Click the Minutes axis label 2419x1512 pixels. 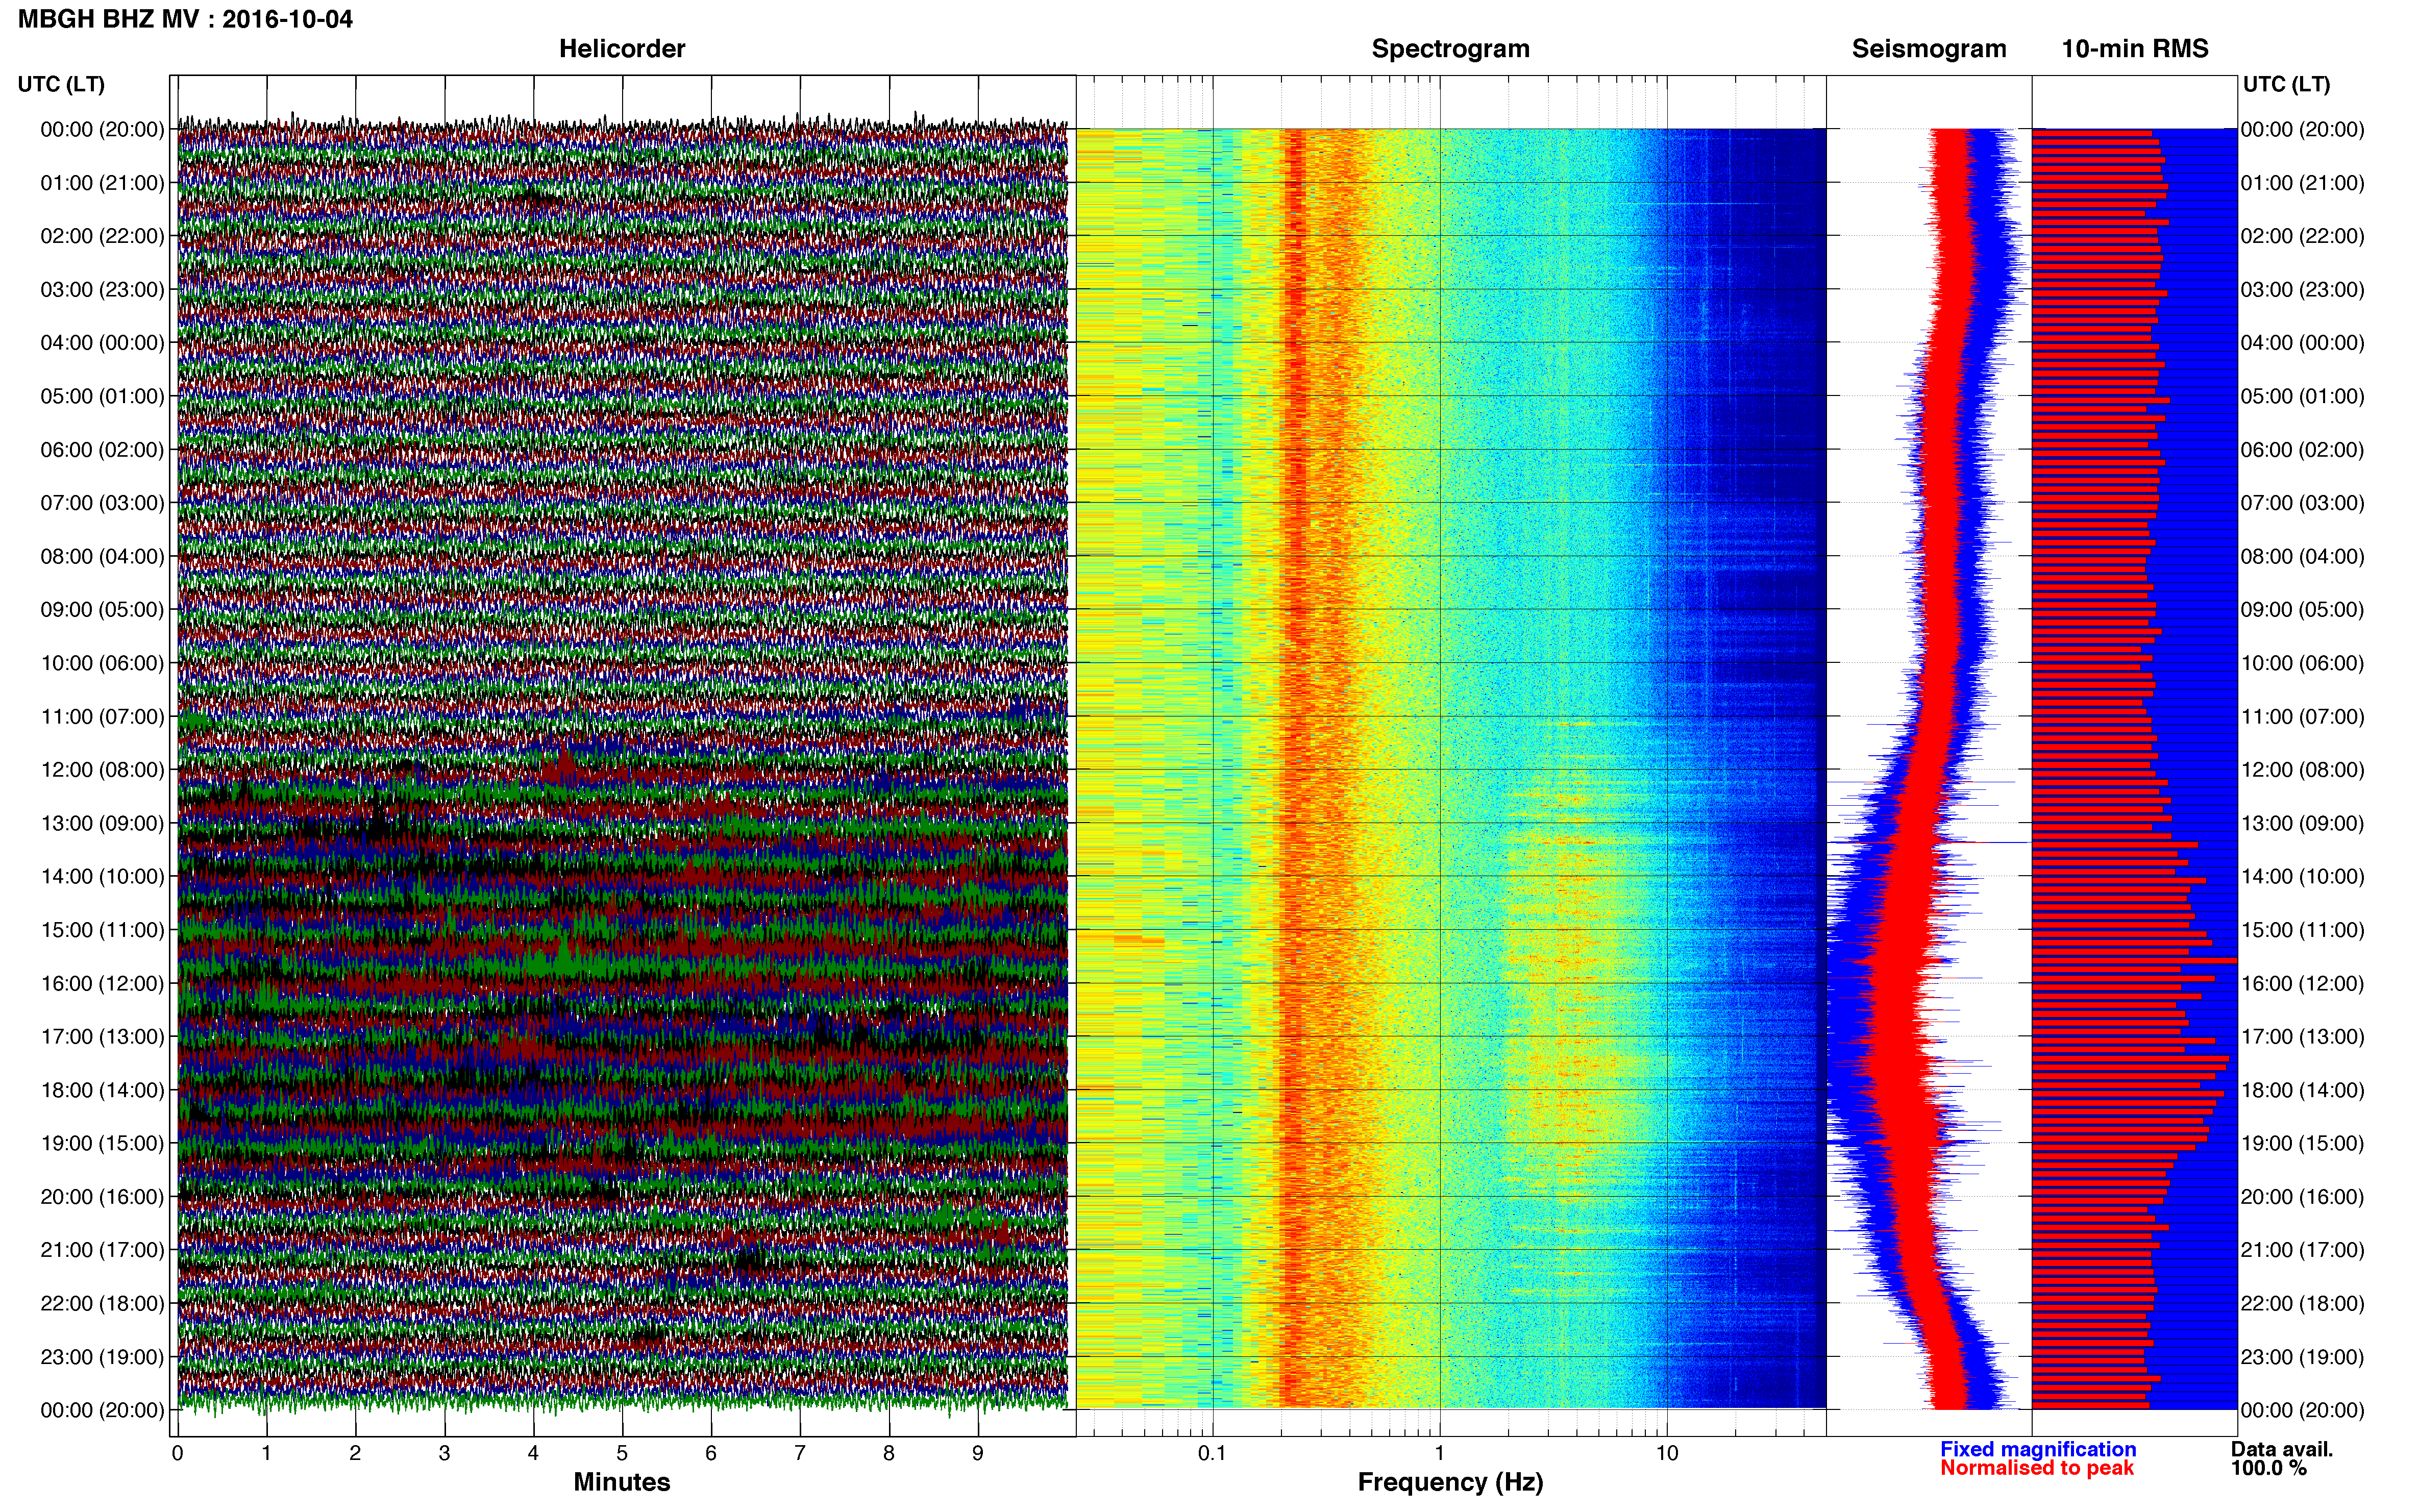coord(622,1482)
